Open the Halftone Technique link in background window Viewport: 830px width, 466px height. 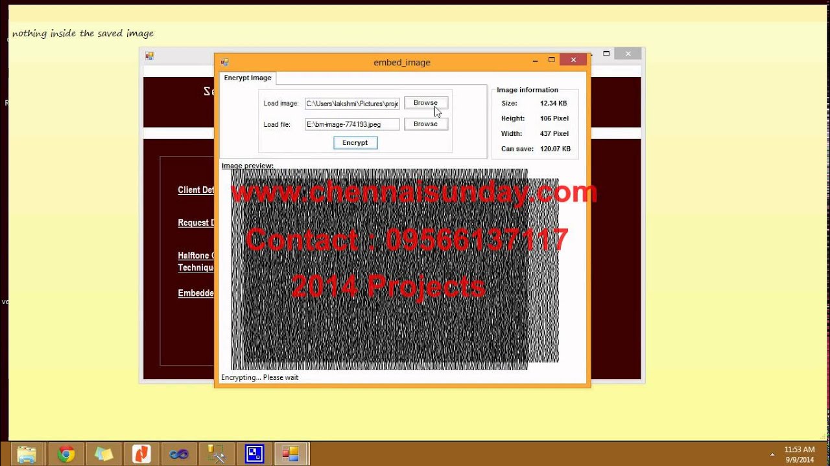click(x=196, y=261)
